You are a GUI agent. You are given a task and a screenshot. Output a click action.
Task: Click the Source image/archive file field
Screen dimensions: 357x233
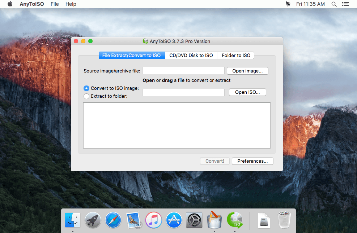(183, 71)
